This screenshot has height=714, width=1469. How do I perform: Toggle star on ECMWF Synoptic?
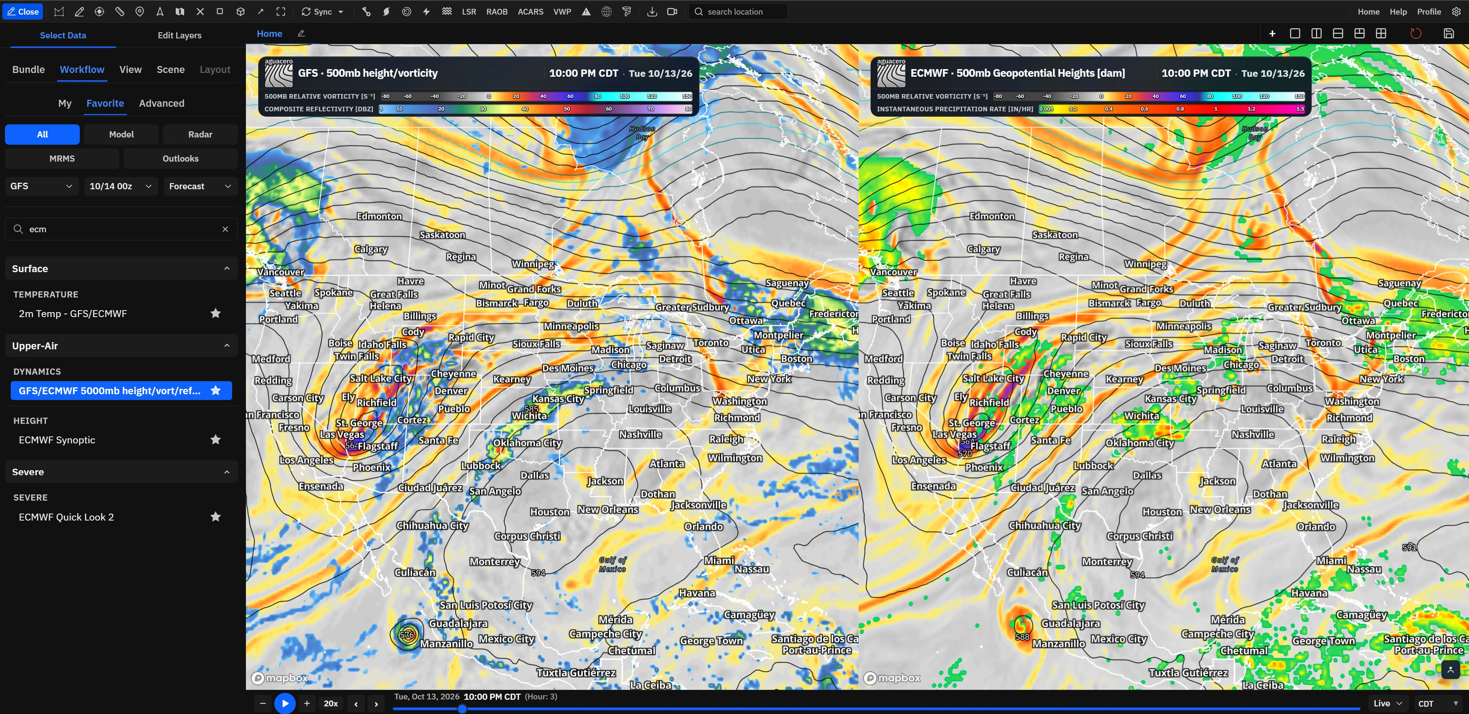(x=216, y=440)
